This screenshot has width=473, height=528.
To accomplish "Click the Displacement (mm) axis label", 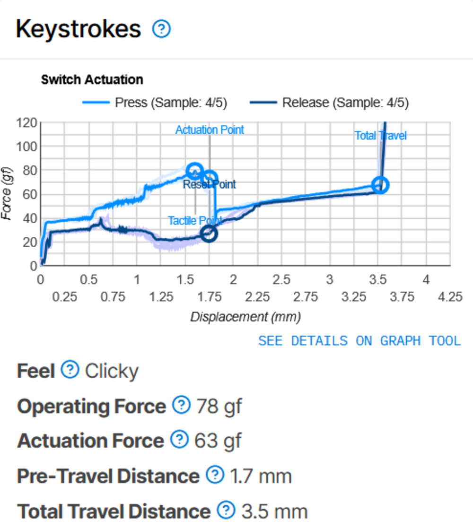I will pyautogui.click(x=246, y=317).
